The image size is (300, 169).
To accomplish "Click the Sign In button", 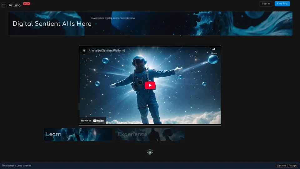I will coord(266,4).
